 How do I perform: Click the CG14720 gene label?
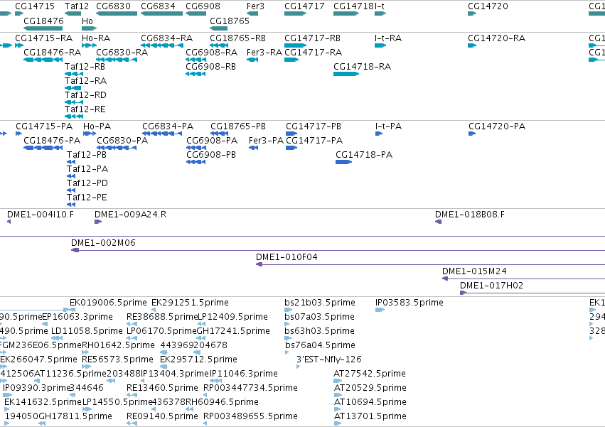click(488, 6)
